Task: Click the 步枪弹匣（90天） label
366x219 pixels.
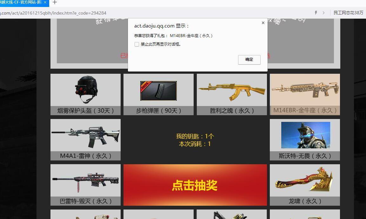Action: (158, 110)
